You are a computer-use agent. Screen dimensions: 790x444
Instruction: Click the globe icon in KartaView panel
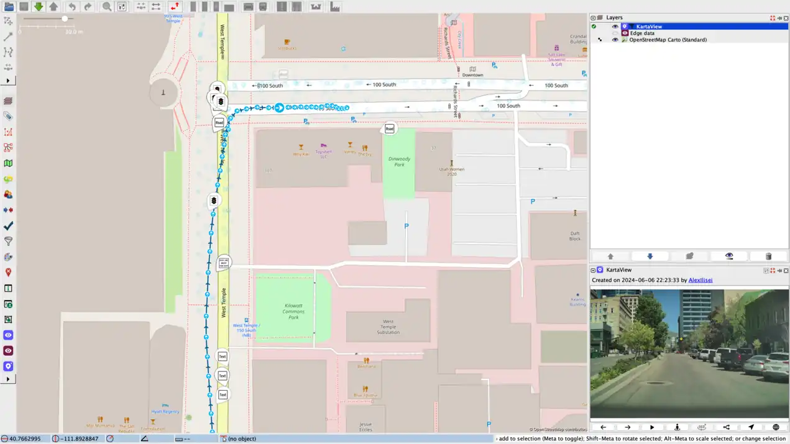[776, 427]
